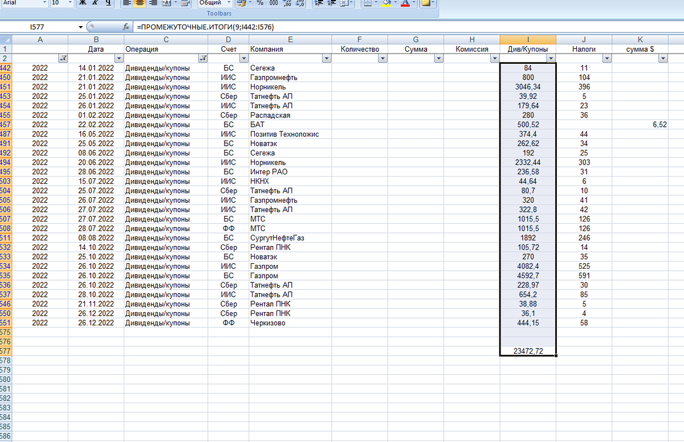Center cell text horizontally

coord(139,3)
